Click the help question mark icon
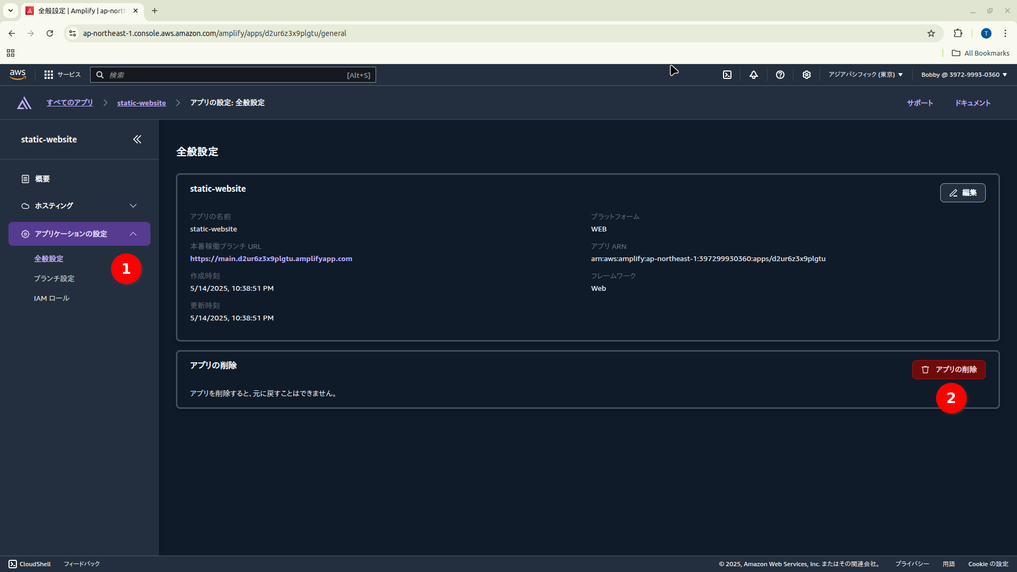1017x572 pixels. pyautogui.click(x=780, y=75)
